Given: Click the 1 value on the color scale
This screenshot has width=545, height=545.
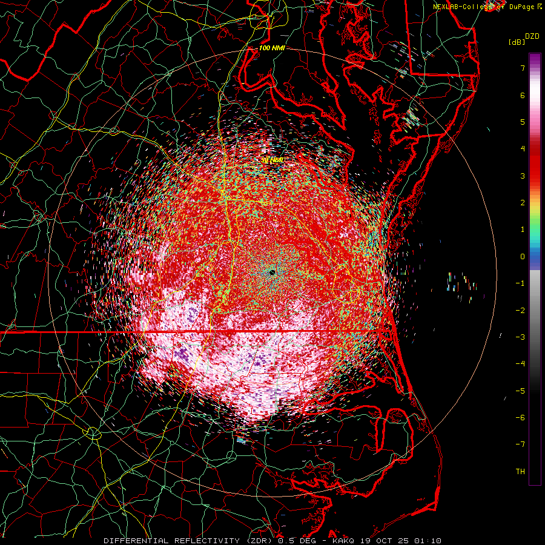Looking at the screenshot, I should [523, 230].
